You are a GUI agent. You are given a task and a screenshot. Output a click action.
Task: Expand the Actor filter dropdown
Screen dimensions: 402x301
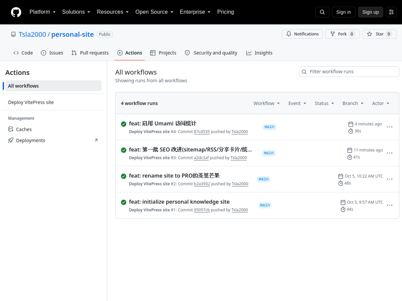click(381, 103)
